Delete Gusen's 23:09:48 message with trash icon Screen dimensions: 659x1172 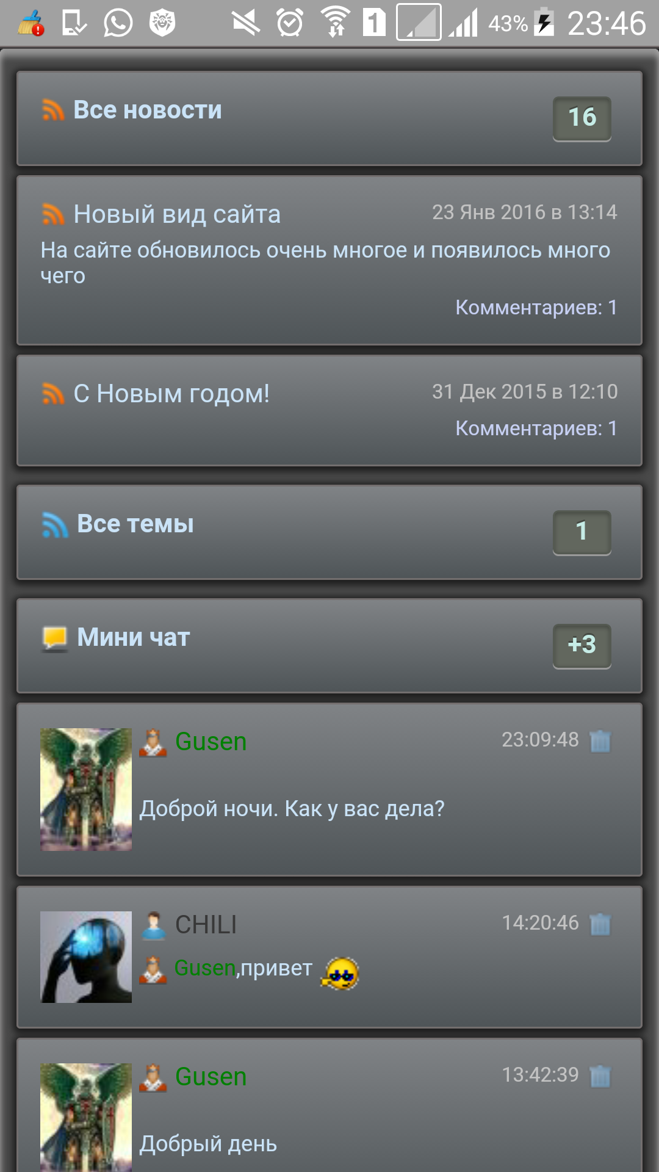pyautogui.click(x=600, y=741)
